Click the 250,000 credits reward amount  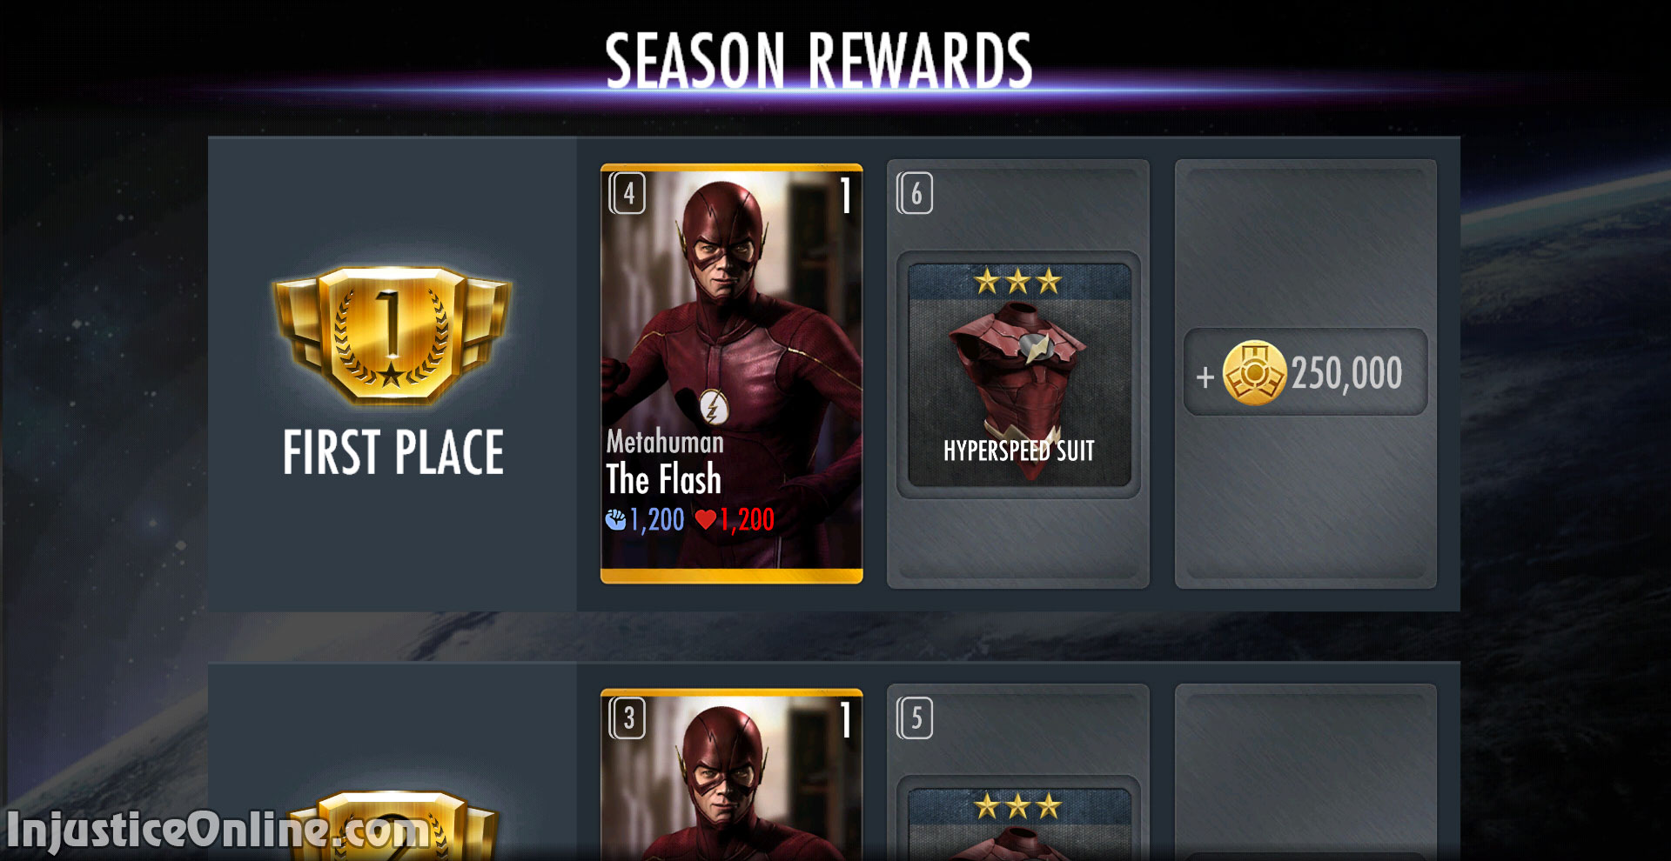click(1346, 373)
